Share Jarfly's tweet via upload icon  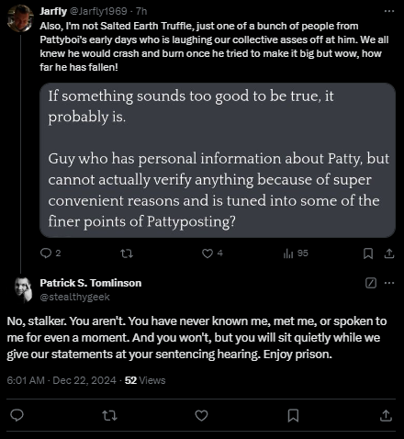(x=389, y=253)
